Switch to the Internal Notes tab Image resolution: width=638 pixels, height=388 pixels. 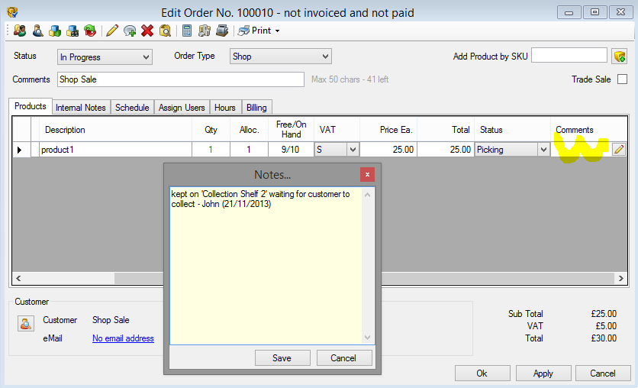point(81,108)
